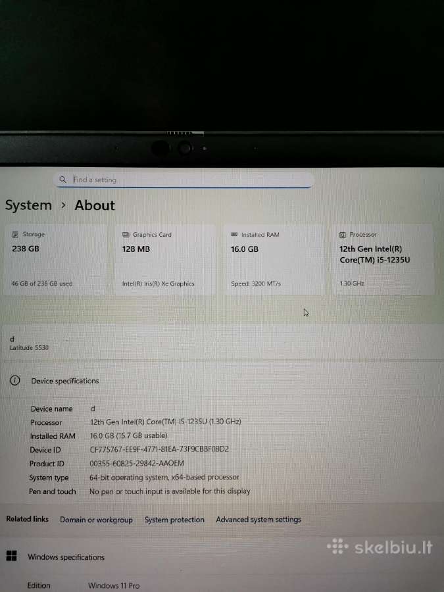
Task: Click the About page title
Action: point(95,205)
